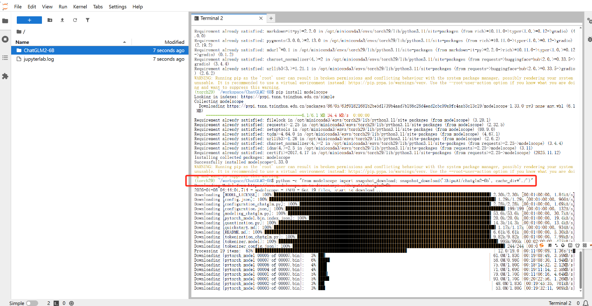Viewport: 592px width, 306px height.
Task: Click the python snapshot_download command text
Action: [405, 180]
